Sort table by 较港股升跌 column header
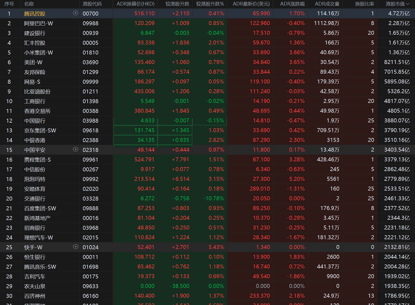Image resolution: width=415 pixels, height=305 pixels. (x=177, y=4)
